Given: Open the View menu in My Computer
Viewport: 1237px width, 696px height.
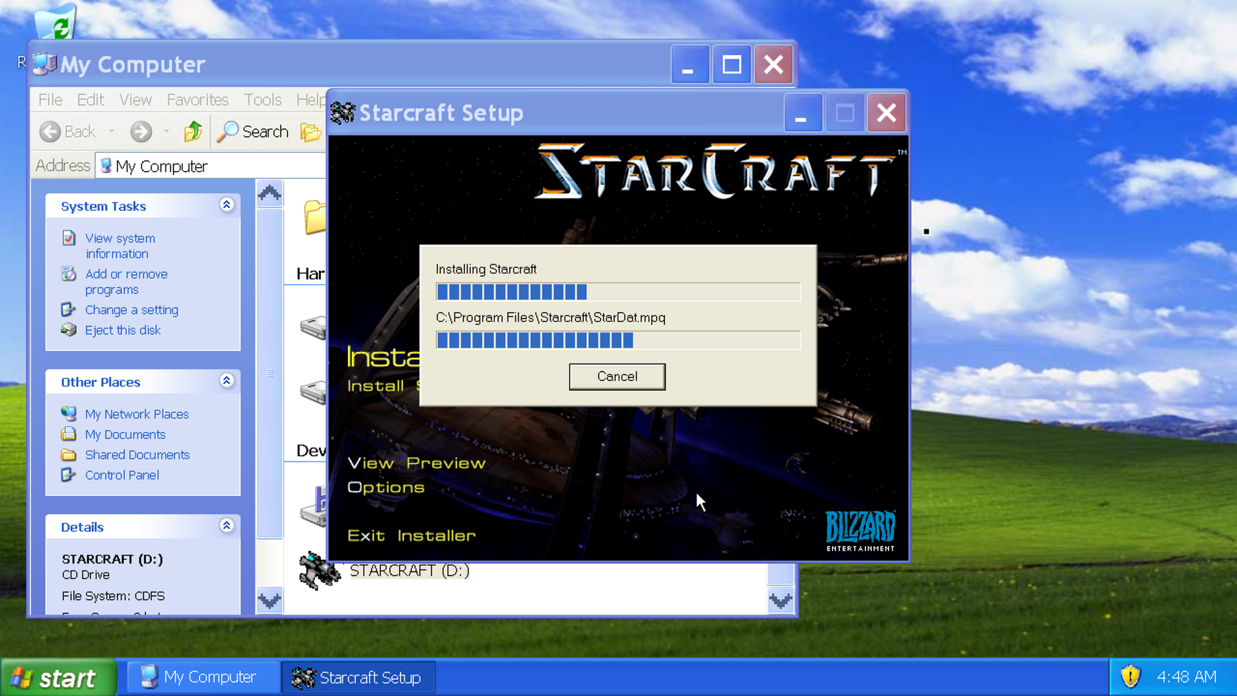Looking at the screenshot, I should [135, 100].
